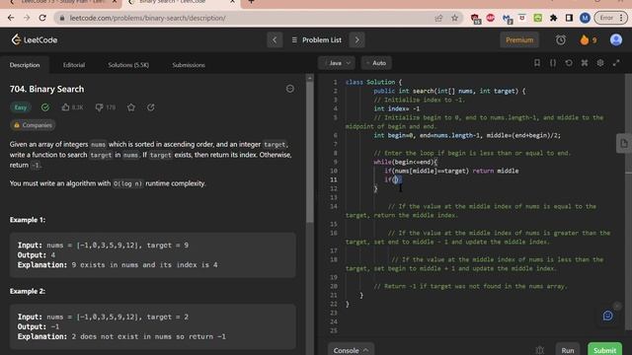Dislike the problem with thumbs down
The height and width of the screenshot is (355, 632).
99,107
